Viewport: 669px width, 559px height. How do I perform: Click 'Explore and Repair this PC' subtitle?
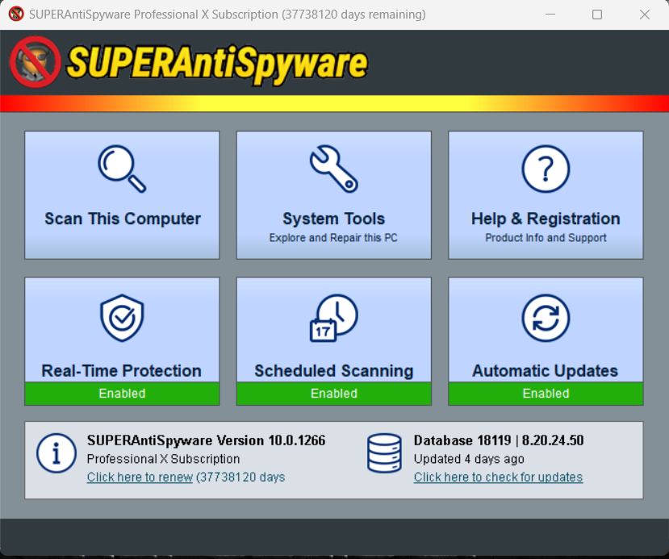(x=333, y=237)
